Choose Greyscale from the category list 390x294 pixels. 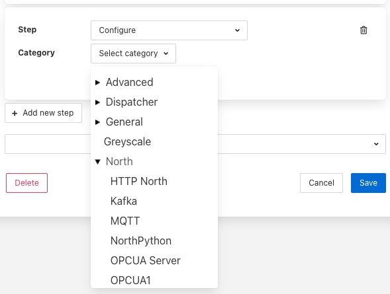pyautogui.click(x=127, y=141)
